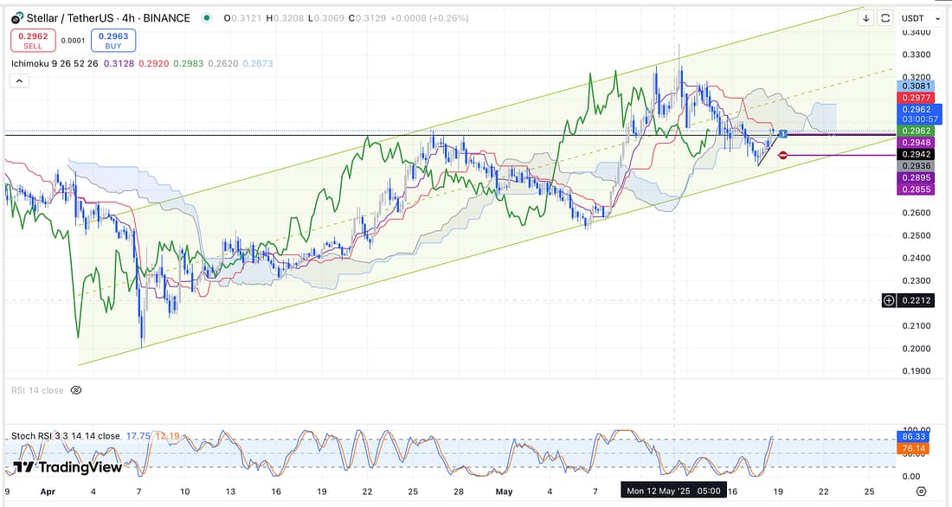
Task: Select the Ichimoku 9 26 52 26 indicator label
Action: pyautogui.click(x=54, y=63)
